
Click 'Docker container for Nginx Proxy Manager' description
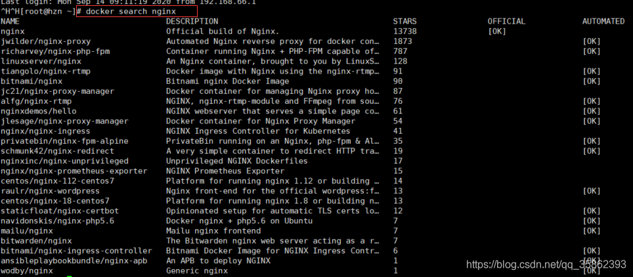[261, 121]
